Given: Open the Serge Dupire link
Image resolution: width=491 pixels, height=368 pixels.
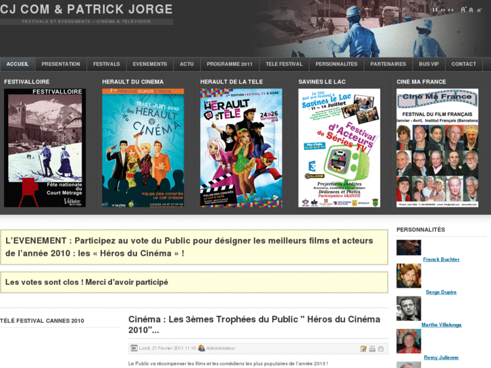Looking at the screenshot, I should pyautogui.click(x=441, y=292).
